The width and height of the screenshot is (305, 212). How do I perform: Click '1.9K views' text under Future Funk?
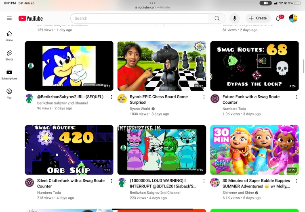point(231,114)
